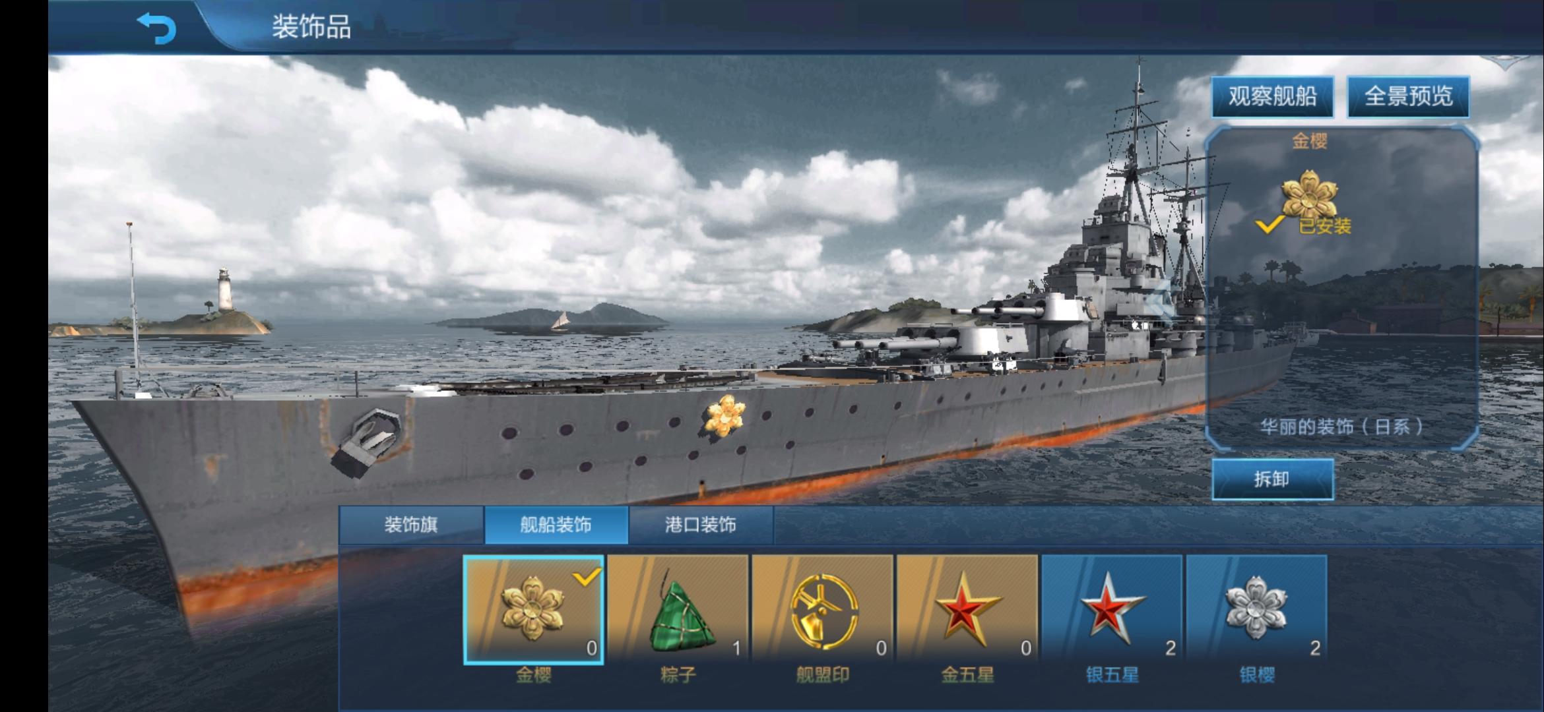The width and height of the screenshot is (1544, 712).
Task: Select the 粽子 zongzi decoration
Action: pyautogui.click(x=678, y=609)
